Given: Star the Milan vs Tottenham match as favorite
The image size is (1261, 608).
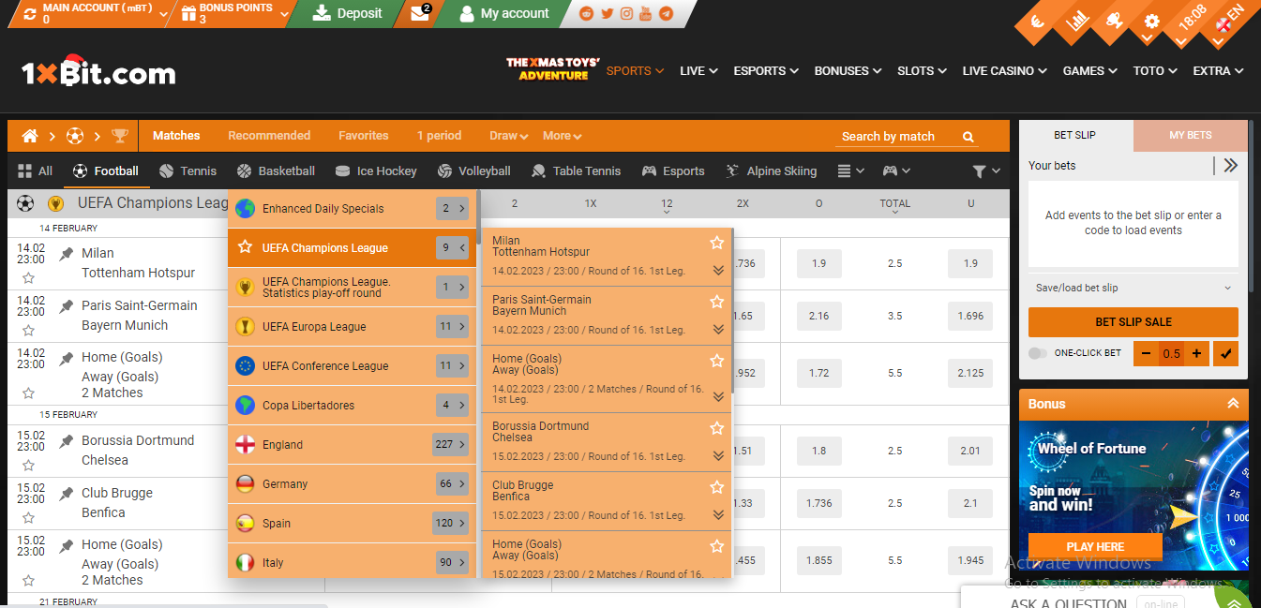Looking at the screenshot, I should (x=717, y=242).
